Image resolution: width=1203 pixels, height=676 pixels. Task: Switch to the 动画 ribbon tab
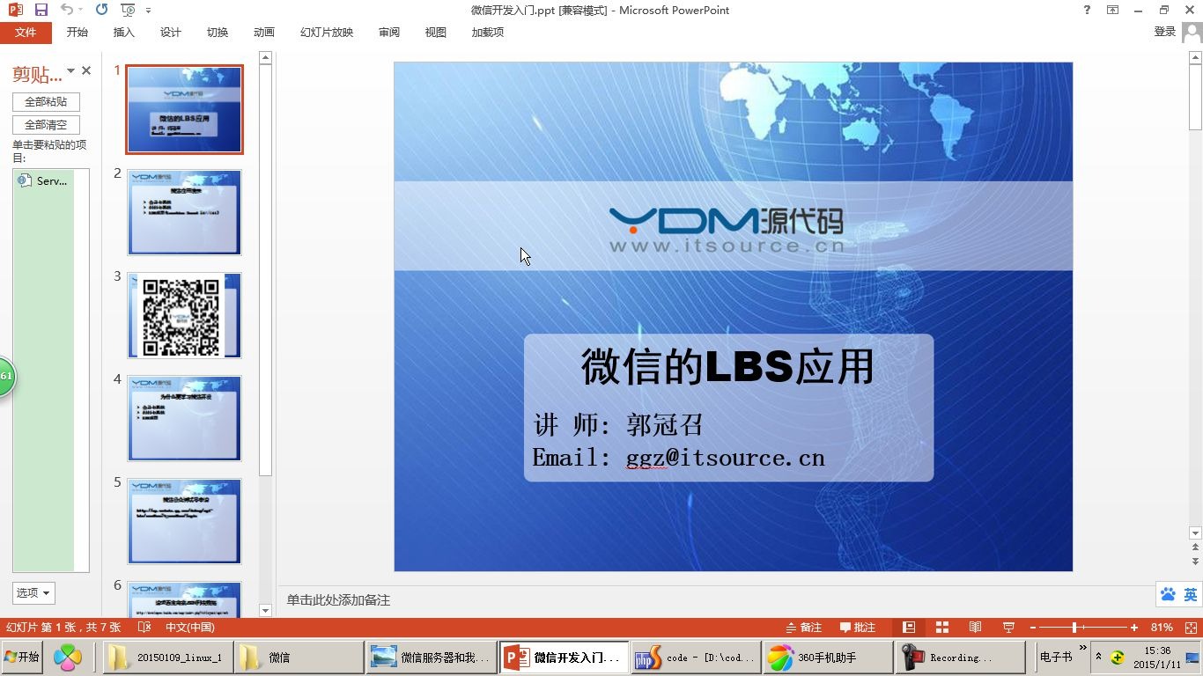pos(264,32)
